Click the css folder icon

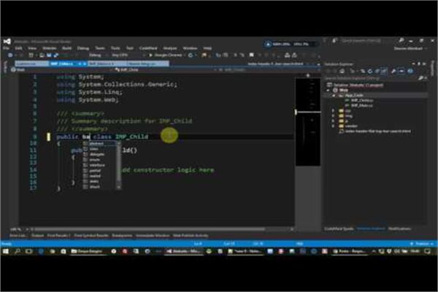point(339,109)
